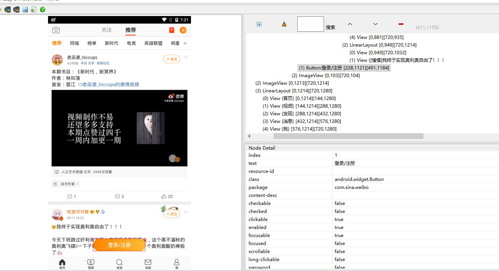Image resolution: width=499 pixels, height=271 pixels.
Task: Go to next search result arrow
Action: click(375, 24)
